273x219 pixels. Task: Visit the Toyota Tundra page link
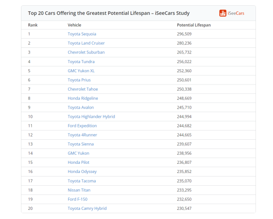coord(81,62)
